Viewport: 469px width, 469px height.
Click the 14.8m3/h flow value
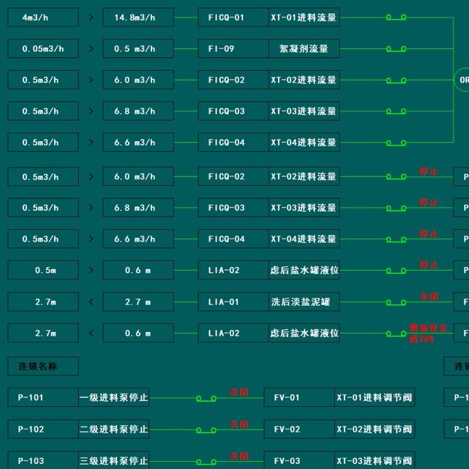[x=138, y=18]
